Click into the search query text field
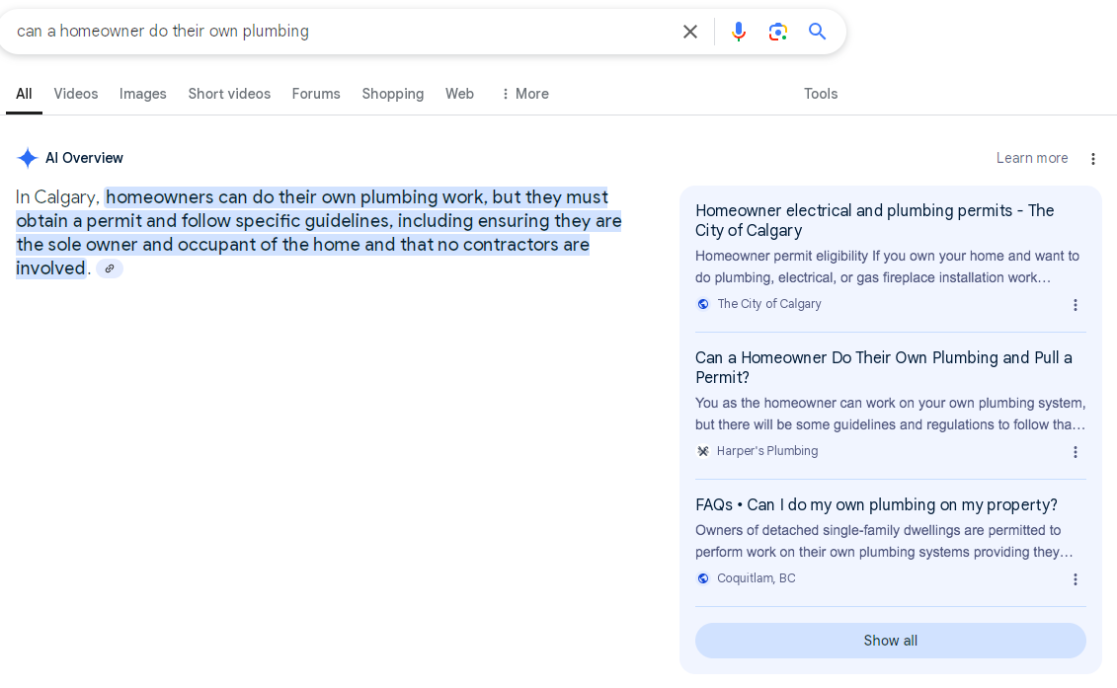Viewport: 1117px width, 688px height. (336, 32)
